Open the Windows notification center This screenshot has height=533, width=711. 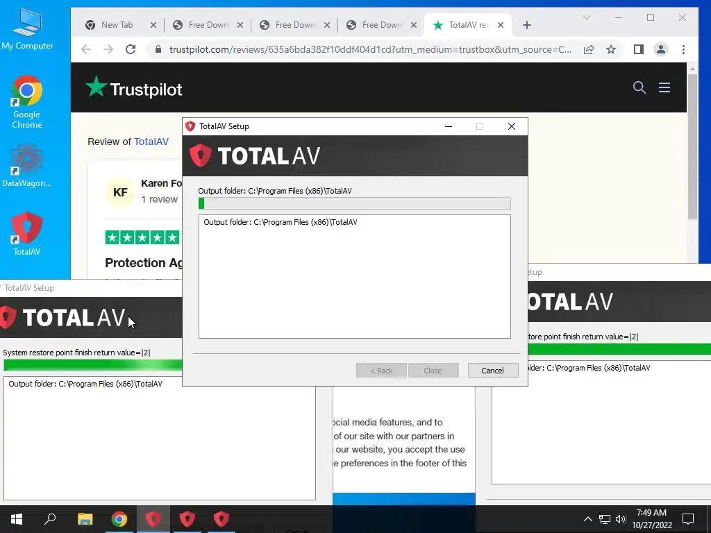pyautogui.click(x=688, y=519)
